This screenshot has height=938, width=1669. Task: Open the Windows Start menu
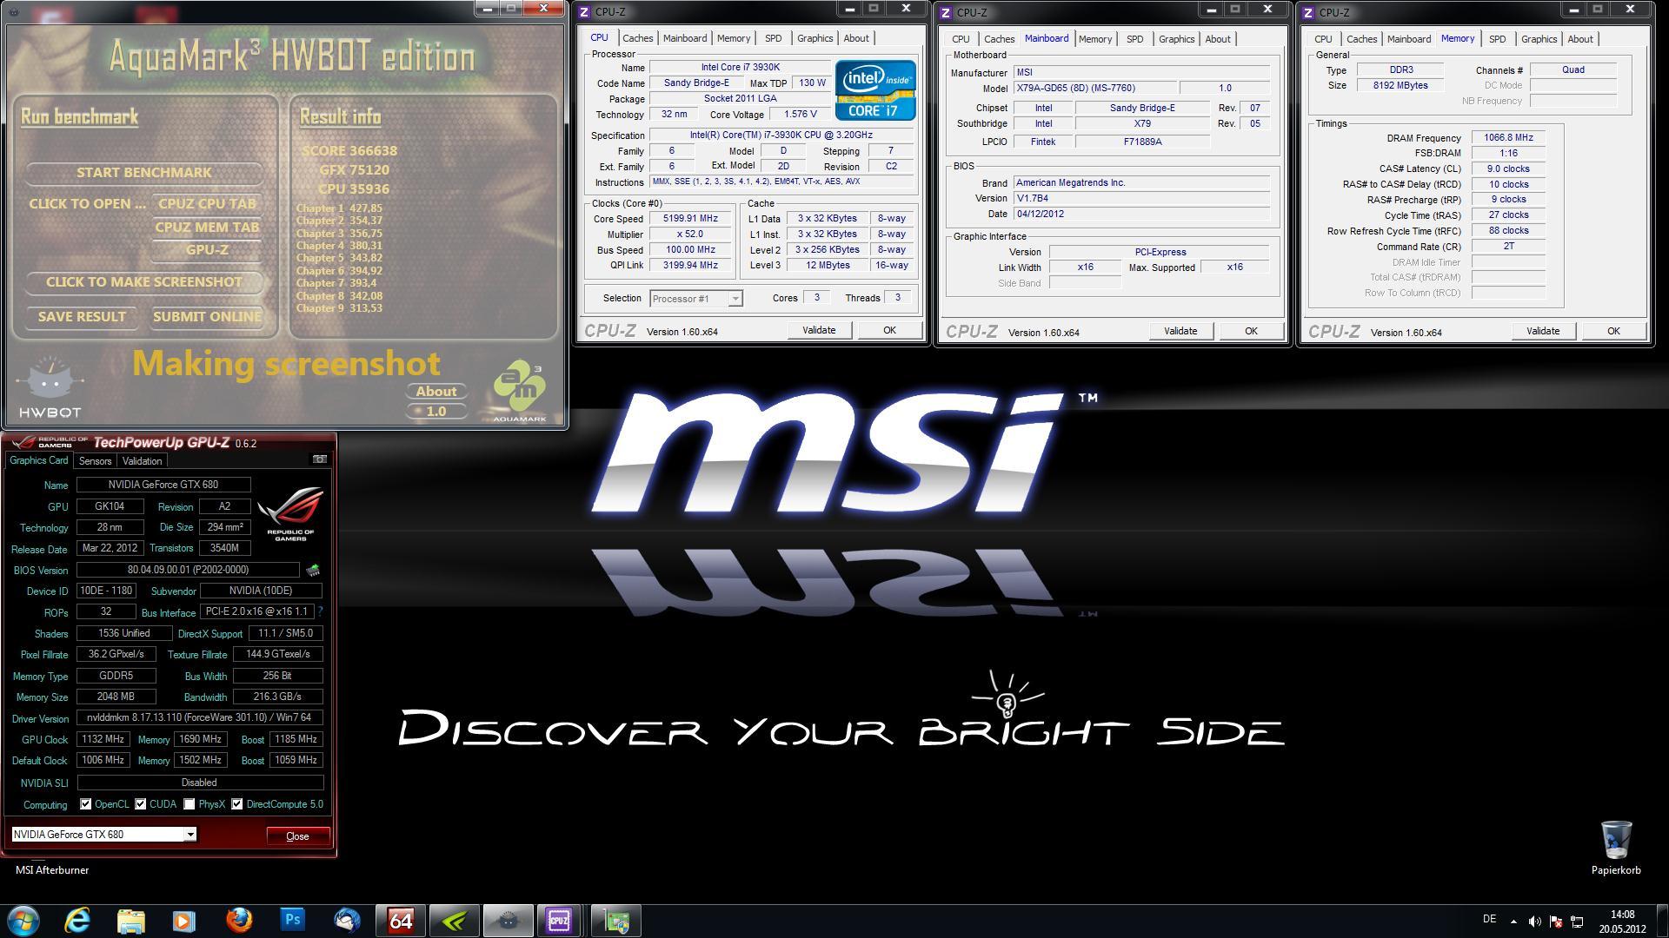[23, 921]
